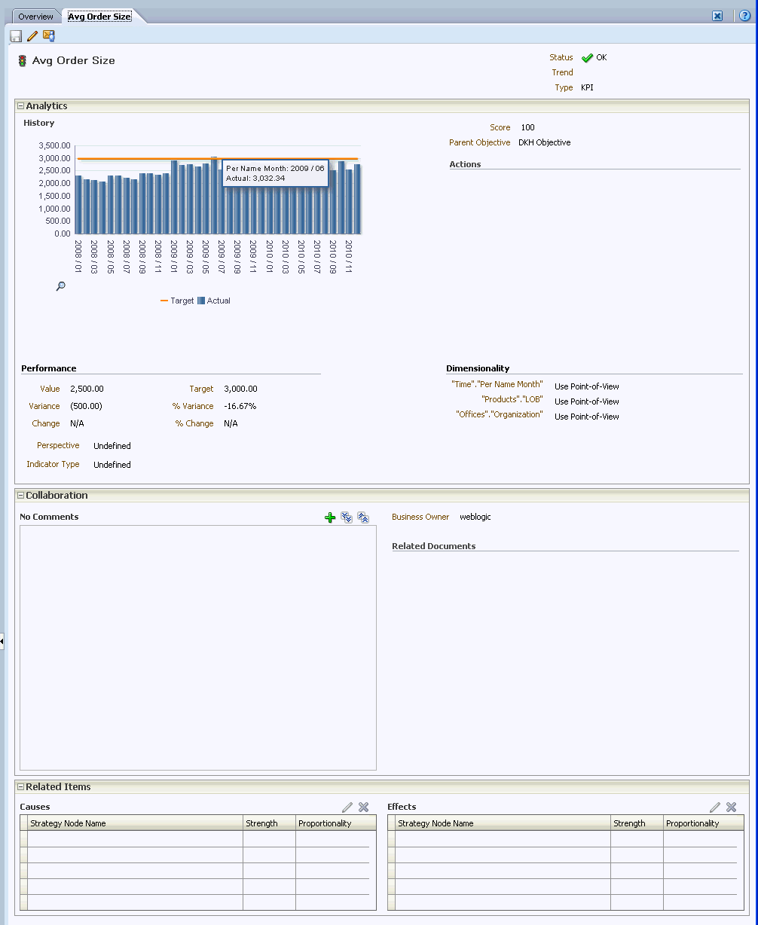758x925 pixels.
Task: Expand the left pane splitter arrow
Action: tap(2, 642)
